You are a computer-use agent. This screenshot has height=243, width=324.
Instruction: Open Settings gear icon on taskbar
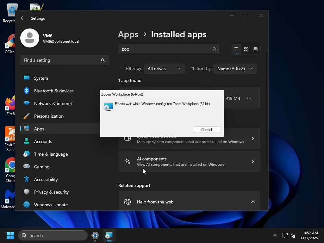[95, 235]
